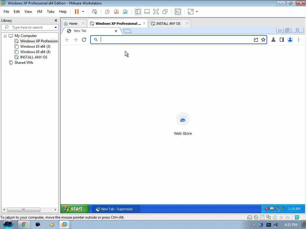
Task: Open the Web Store shortcut
Action: point(183,124)
